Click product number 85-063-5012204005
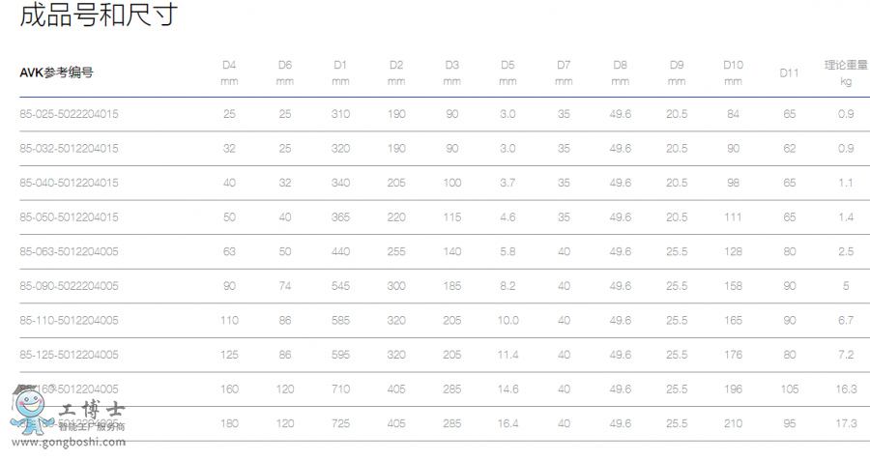870x461 pixels. [x=70, y=252]
